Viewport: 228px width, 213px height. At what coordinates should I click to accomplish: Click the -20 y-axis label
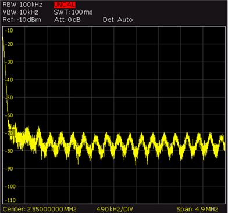point(9,44)
